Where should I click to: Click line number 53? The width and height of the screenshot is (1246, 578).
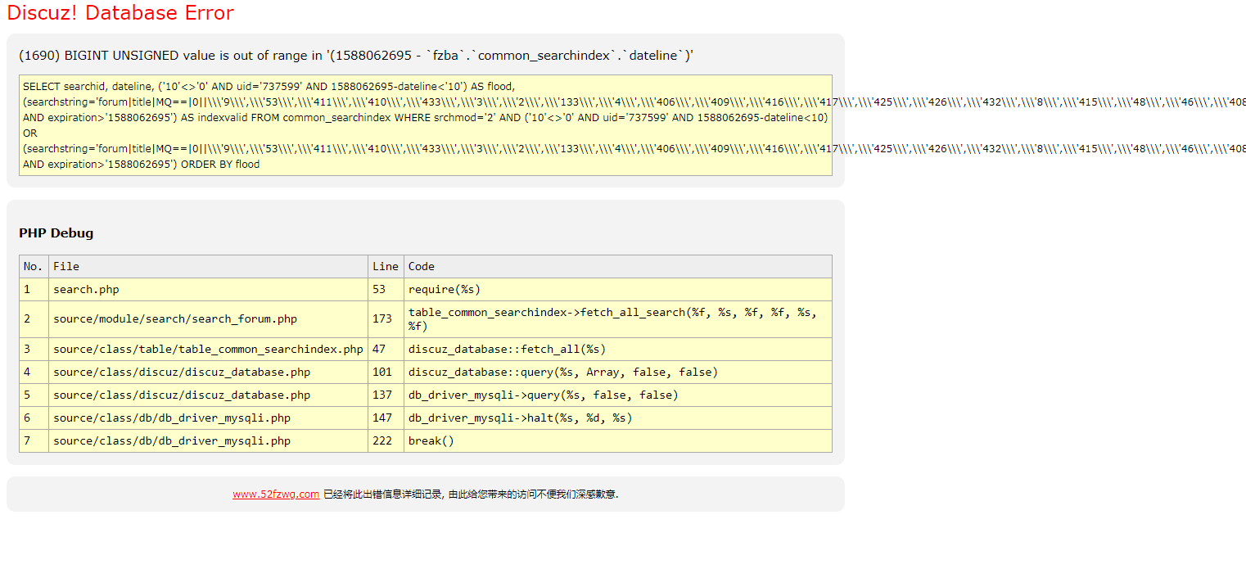pos(386,290)
